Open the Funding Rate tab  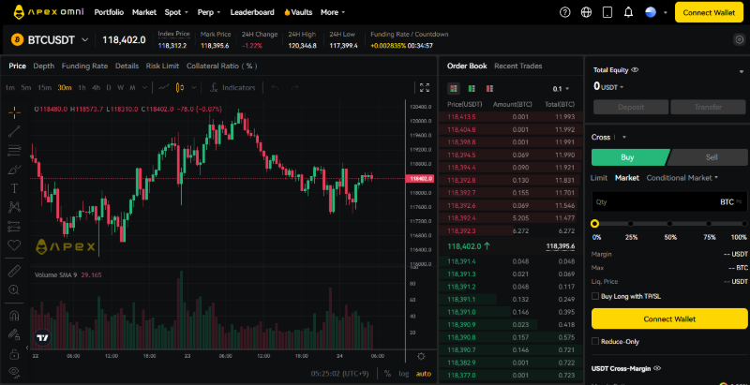pos(84,66)
